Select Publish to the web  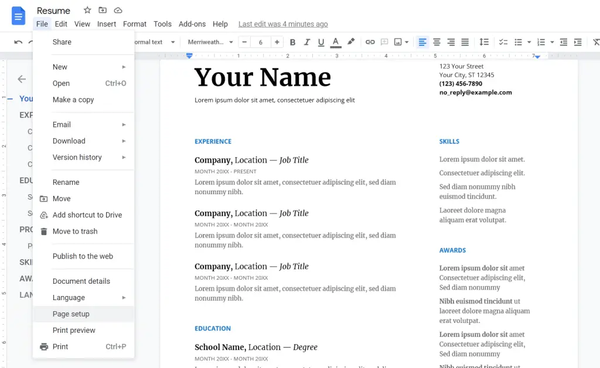coord(84,256)
